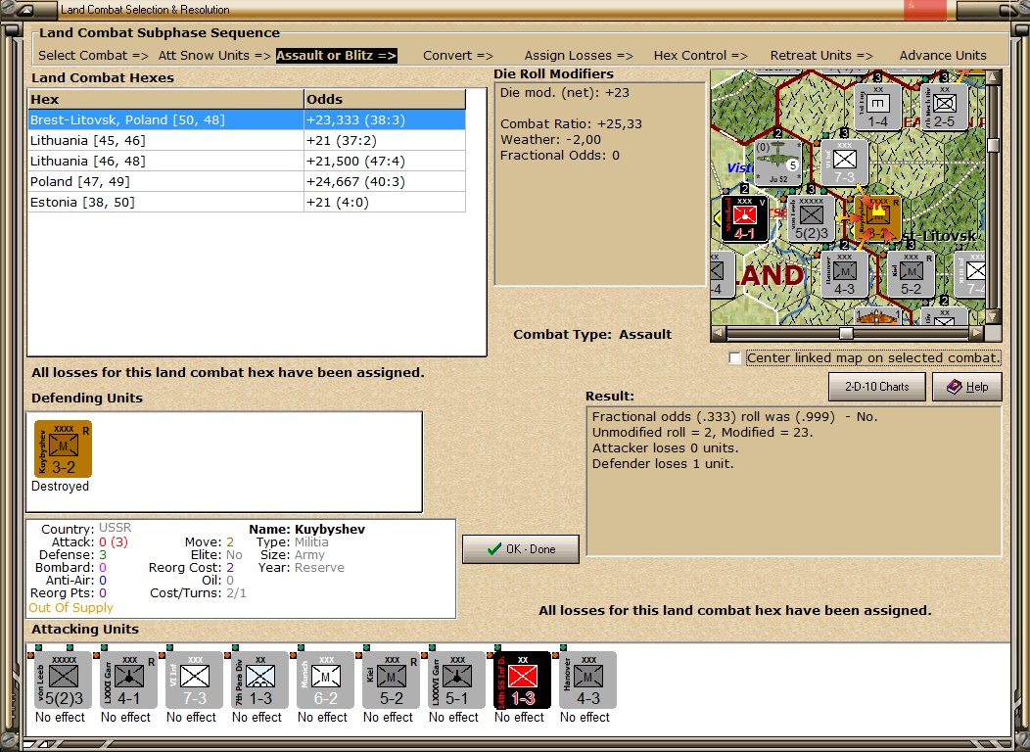
Task: Click the 5(2)3 HQ counter on map
Action: 812,218
